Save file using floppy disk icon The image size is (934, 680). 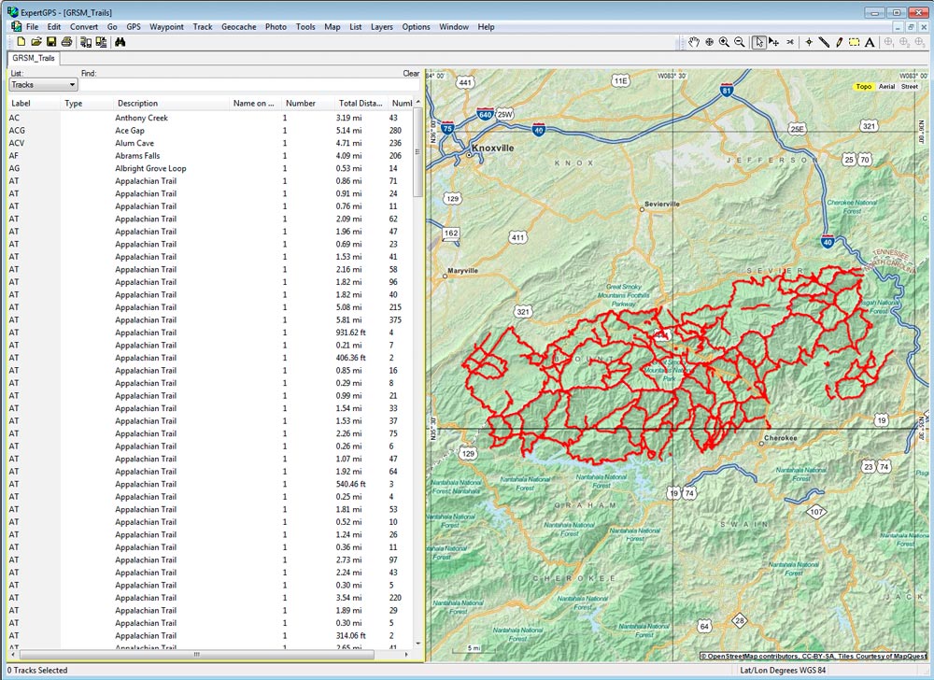click(x=51, y=42)
